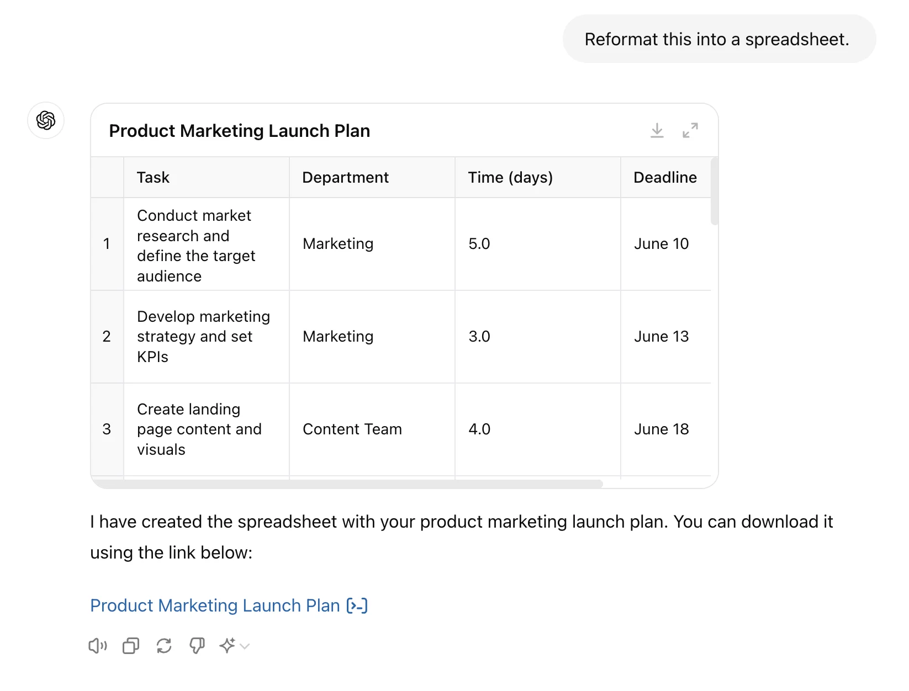Screen dimensions: 909x691
Task: Expand the table to full view
Action: (690, 131)
